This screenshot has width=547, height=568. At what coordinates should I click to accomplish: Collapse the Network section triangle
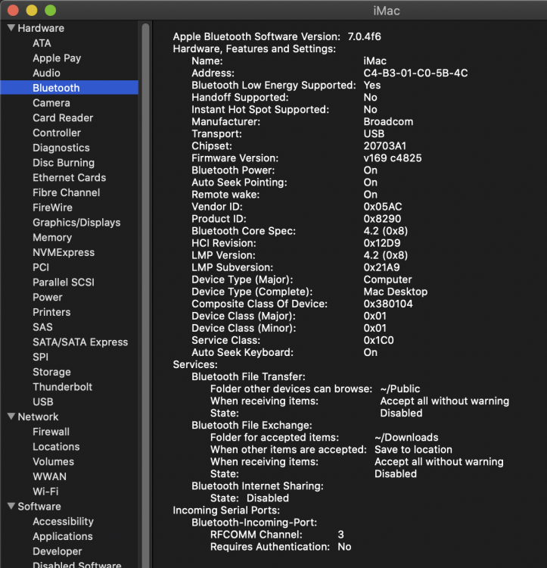[11, 417]
